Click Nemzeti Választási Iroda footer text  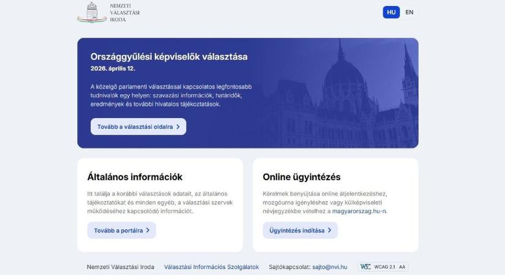point(121,267)
